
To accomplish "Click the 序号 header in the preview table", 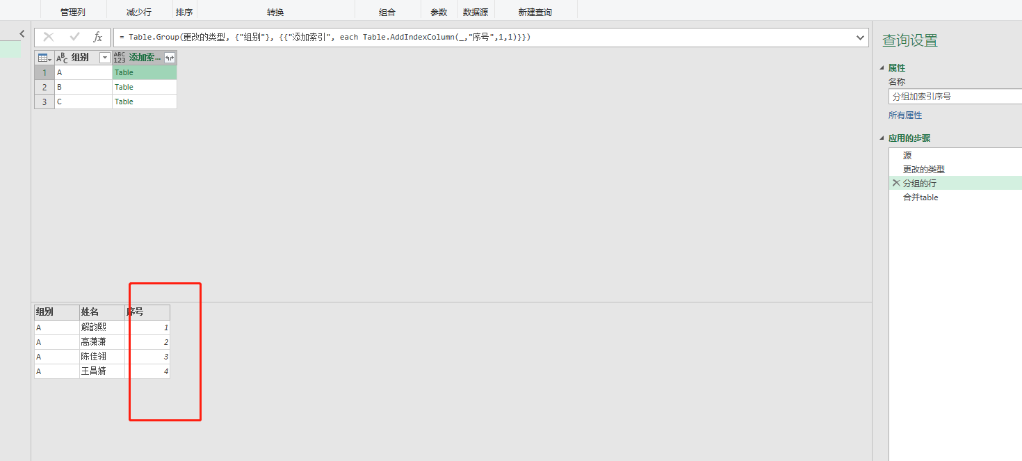I will [x=147, y=312].
